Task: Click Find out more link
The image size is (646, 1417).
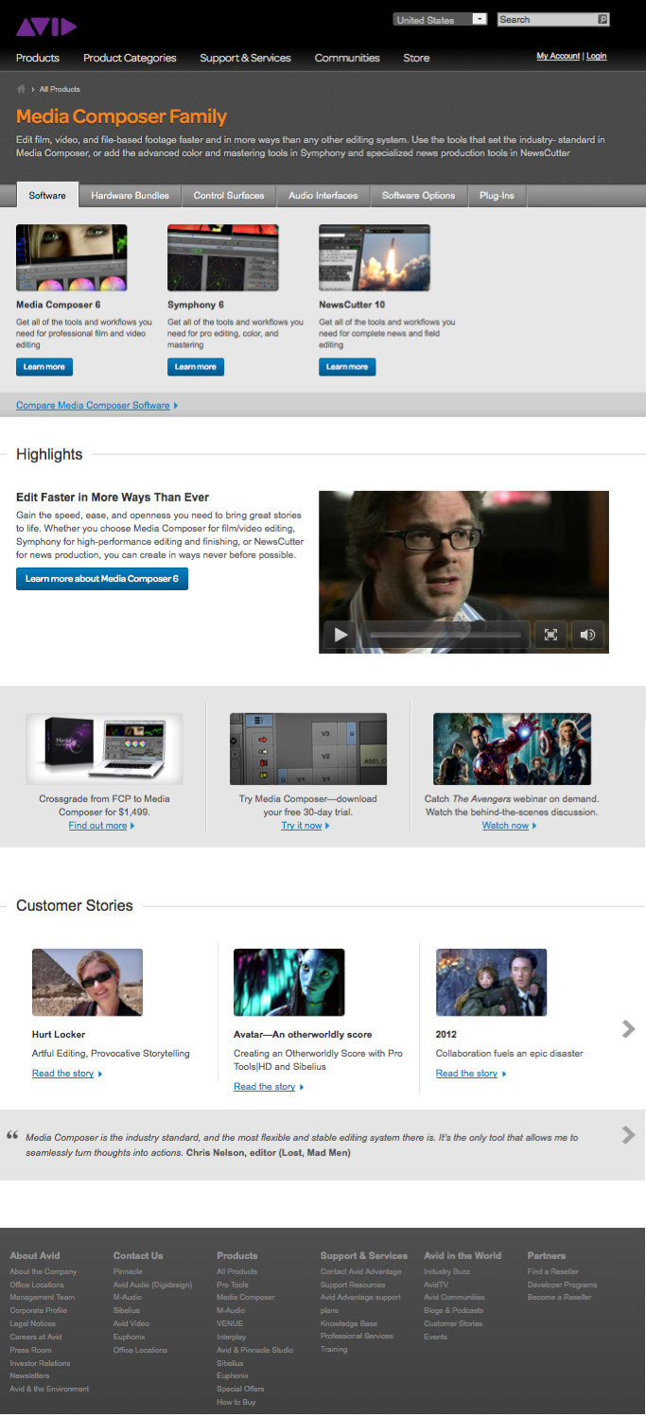Action: [x=97, y=826]
